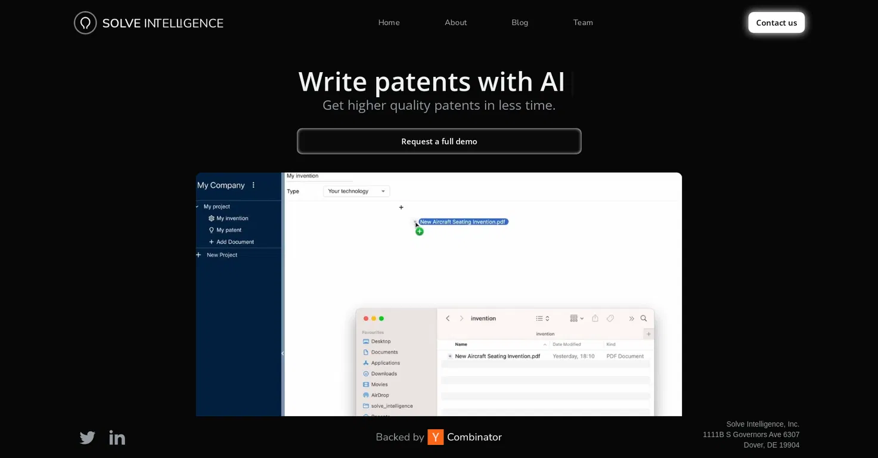The image size is (878, 458).
Task: Switch to the invention tab in Finder
Action: click(x=545, y=334)
